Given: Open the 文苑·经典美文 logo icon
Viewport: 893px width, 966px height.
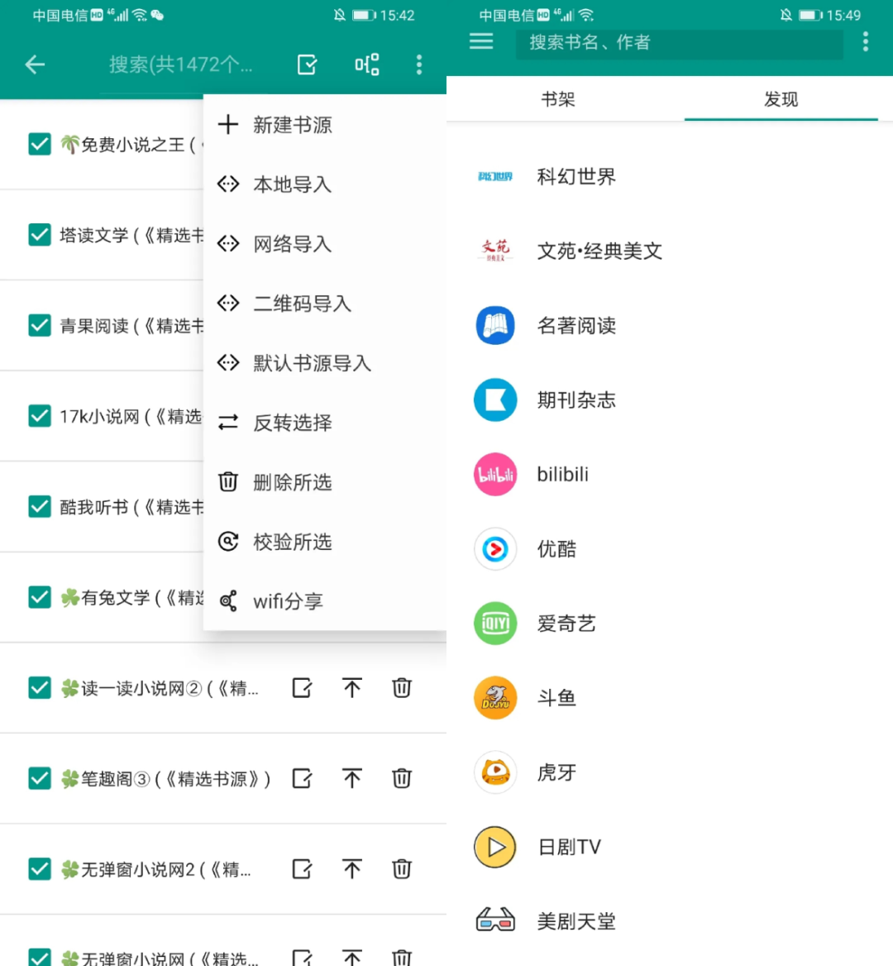Looking at the screenshot, I should pyautogui.click(x=495, y=251).
